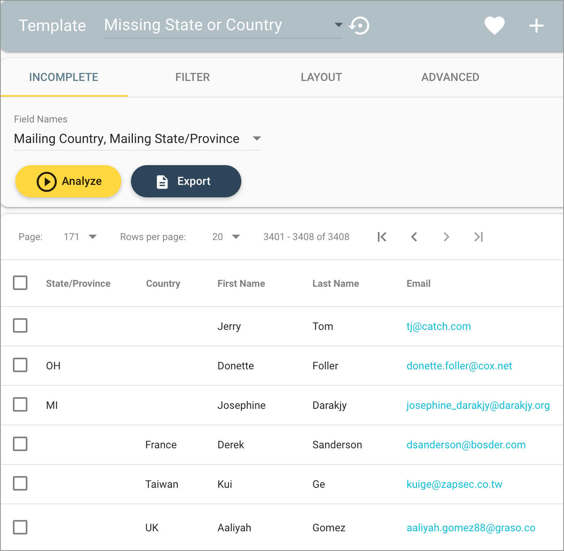Click the State/Province column header
The width and height of the screenshot is (564, 551).
pos(78,284)
